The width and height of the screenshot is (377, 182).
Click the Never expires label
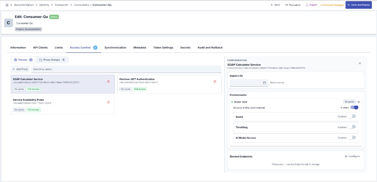[277, 83]
